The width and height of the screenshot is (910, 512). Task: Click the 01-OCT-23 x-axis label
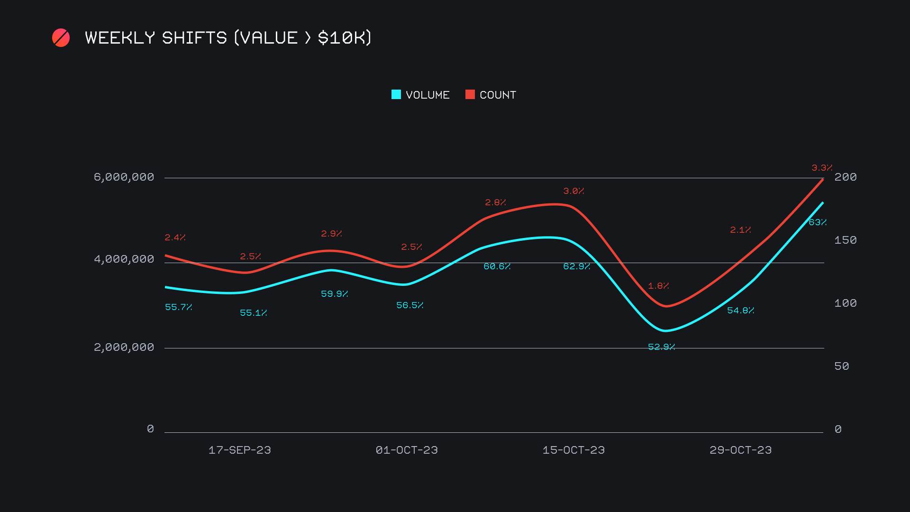[x=407, y=450]
